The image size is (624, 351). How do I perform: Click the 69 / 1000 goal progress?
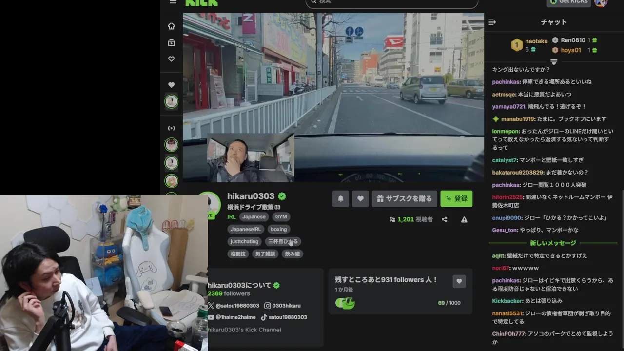(x=449, y=303)
